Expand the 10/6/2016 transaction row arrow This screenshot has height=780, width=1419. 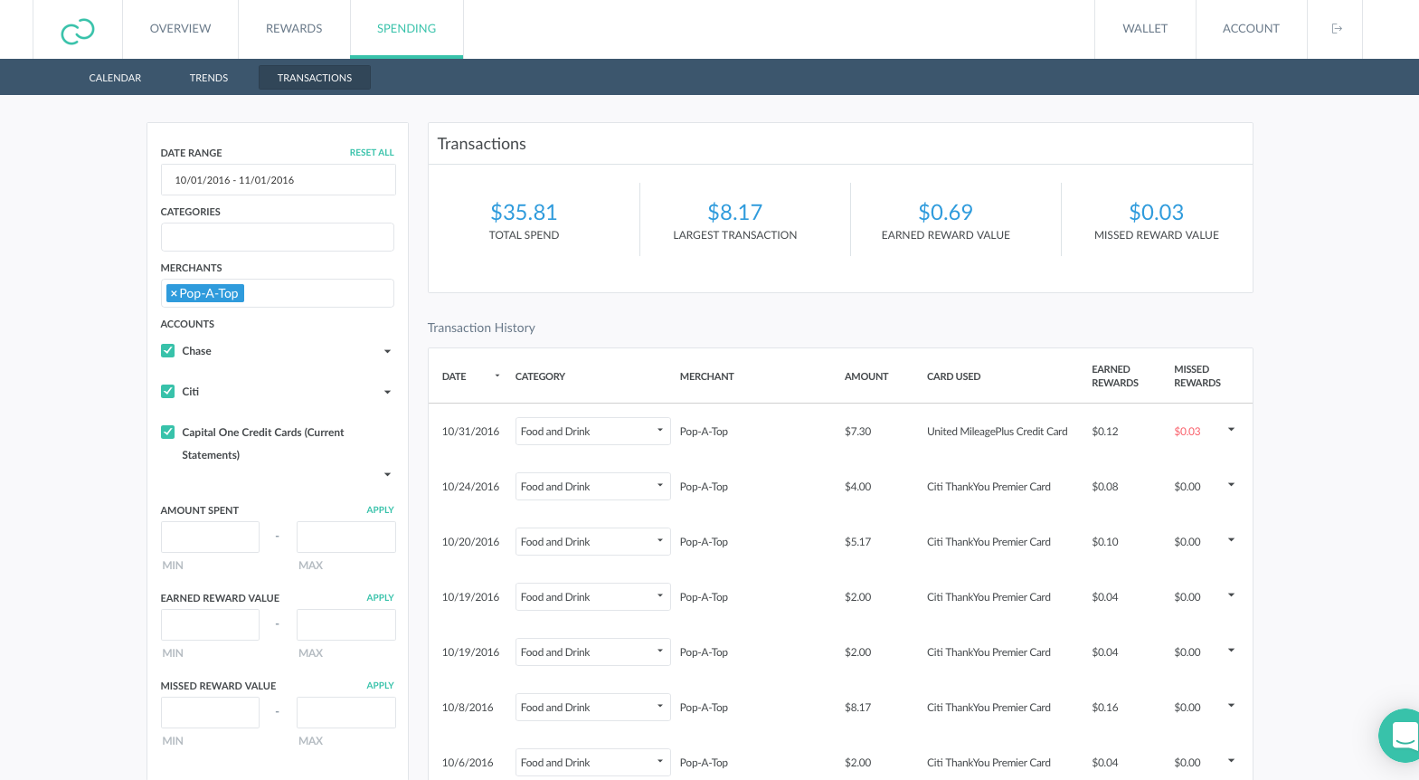[1231, 761]
